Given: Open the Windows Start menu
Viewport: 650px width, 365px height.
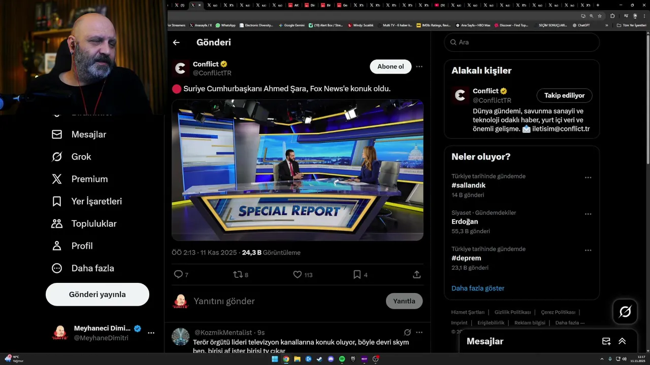Looking at the screenshot, I should (275, 359).
